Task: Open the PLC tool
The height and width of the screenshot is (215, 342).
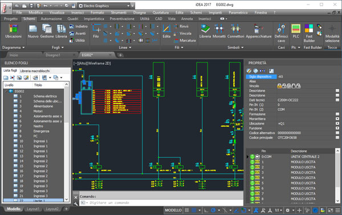Action: [x=296, y=31]
